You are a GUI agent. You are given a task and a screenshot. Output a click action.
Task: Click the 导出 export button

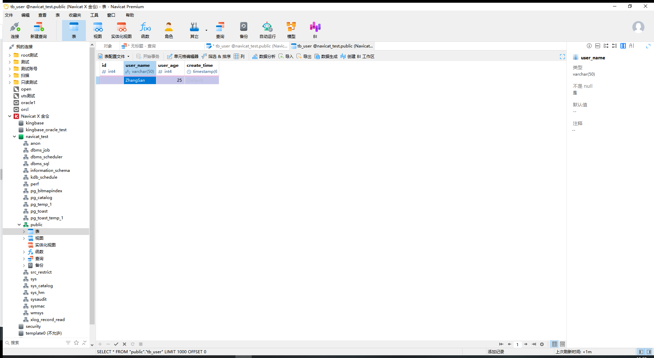click(304, 56)
